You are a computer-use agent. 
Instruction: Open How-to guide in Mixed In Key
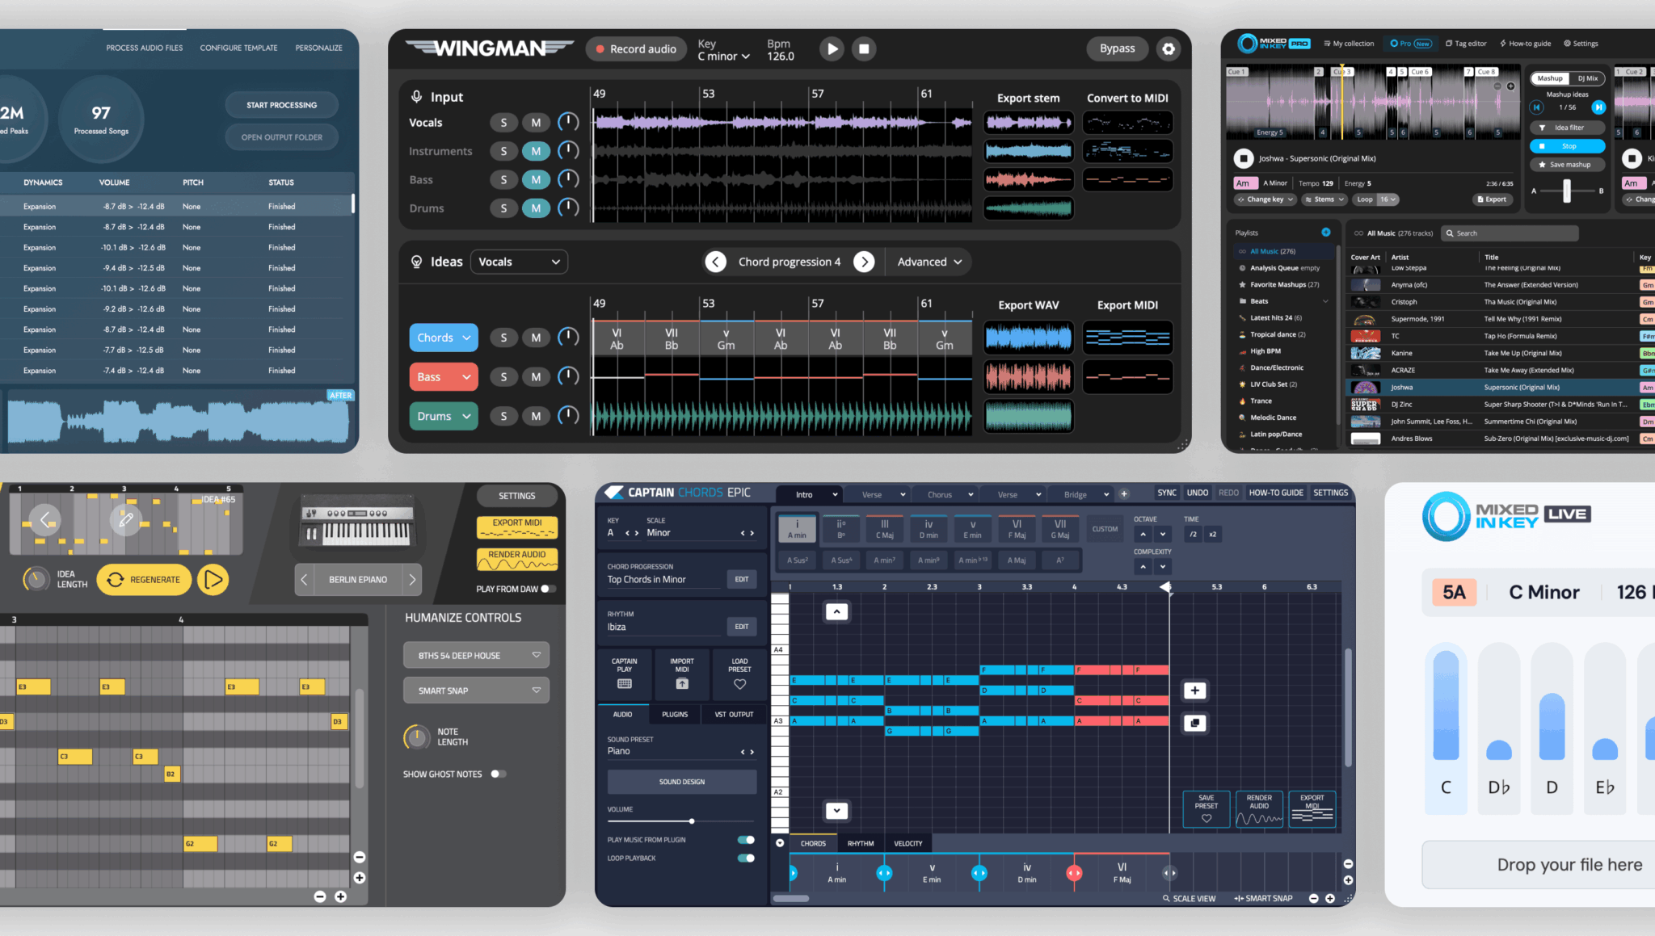pos(1526,44)
